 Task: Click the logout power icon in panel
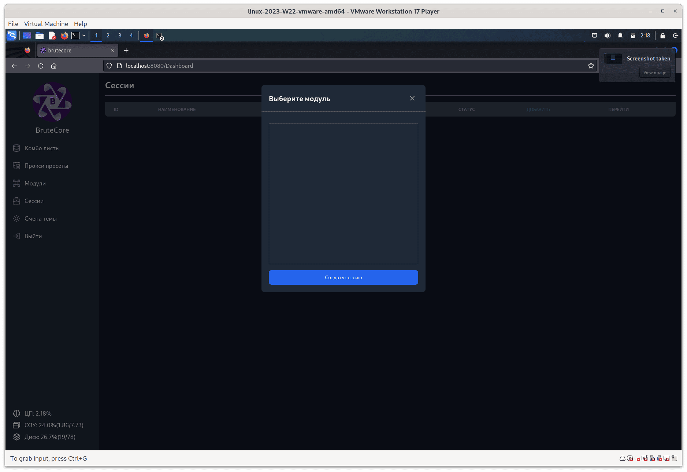[x=676, y=36]
